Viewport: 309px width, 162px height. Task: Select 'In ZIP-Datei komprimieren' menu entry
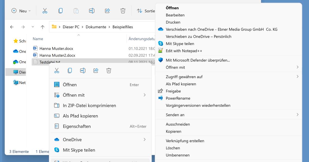(89, 106)
